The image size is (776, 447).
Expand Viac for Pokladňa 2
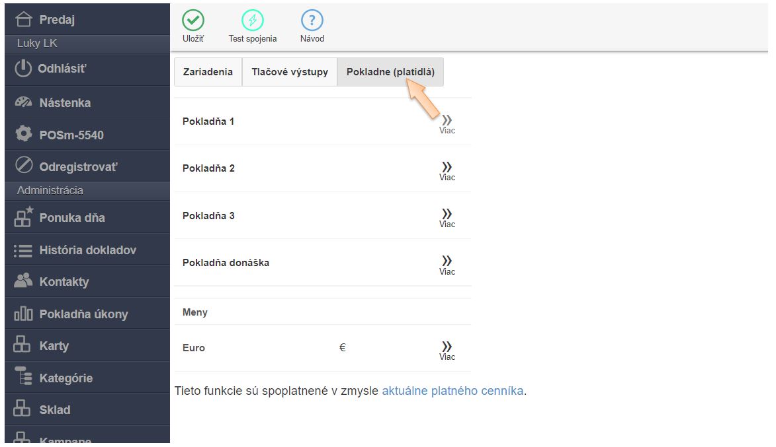(447, 170)
